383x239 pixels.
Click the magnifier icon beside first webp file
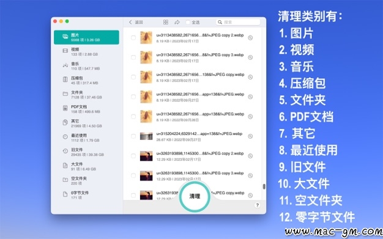point(250,38)
